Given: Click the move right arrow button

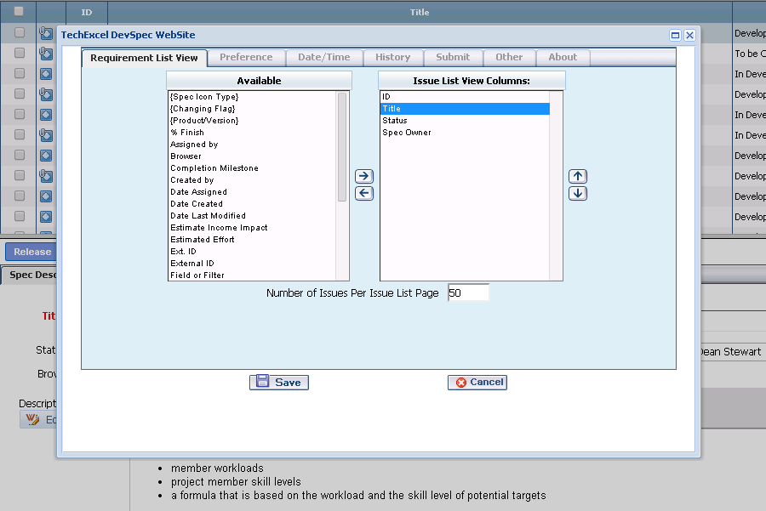Looking at the screenshot, I should [x=363, y=176].
